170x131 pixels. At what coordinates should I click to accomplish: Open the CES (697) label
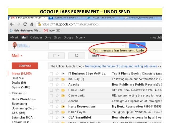pos(18,113)
